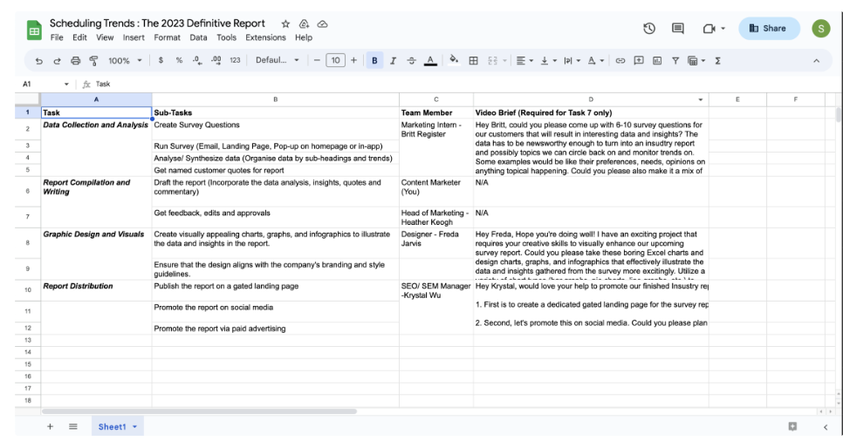Open the number format 123 menu

(235, 61)
